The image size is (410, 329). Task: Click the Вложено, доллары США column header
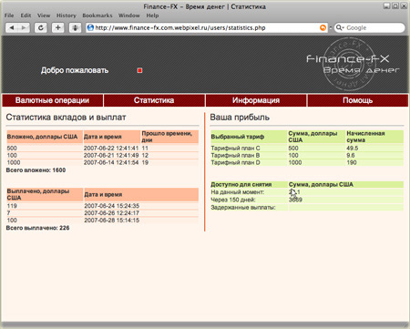click(x=45, y=137)
